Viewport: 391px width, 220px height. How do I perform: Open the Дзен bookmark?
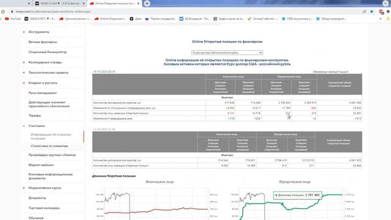click(136, 19)
